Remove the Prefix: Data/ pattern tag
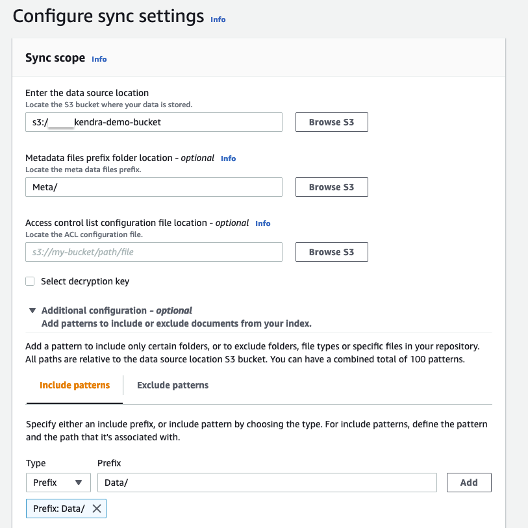Screen dimensions: 528x528 97,509
